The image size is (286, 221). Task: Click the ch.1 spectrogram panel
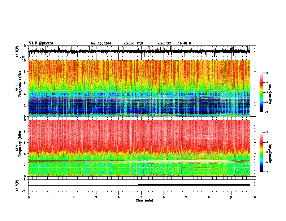coord(139,88)
